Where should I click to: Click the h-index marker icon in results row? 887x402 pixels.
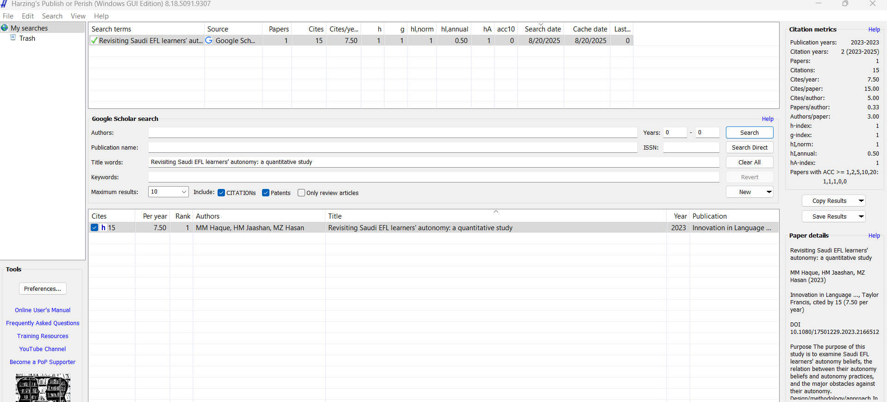coord(103,228)
